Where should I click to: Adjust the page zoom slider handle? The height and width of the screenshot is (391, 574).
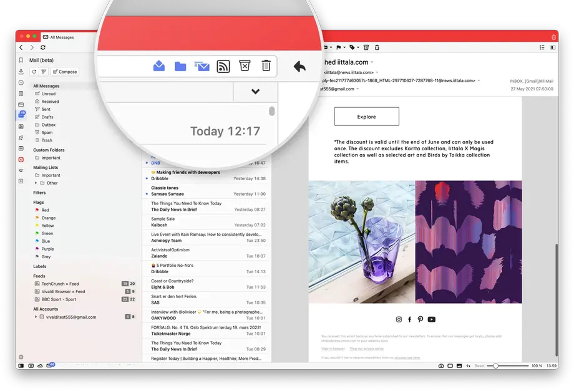pyautogui.click(x=495, y=366)
